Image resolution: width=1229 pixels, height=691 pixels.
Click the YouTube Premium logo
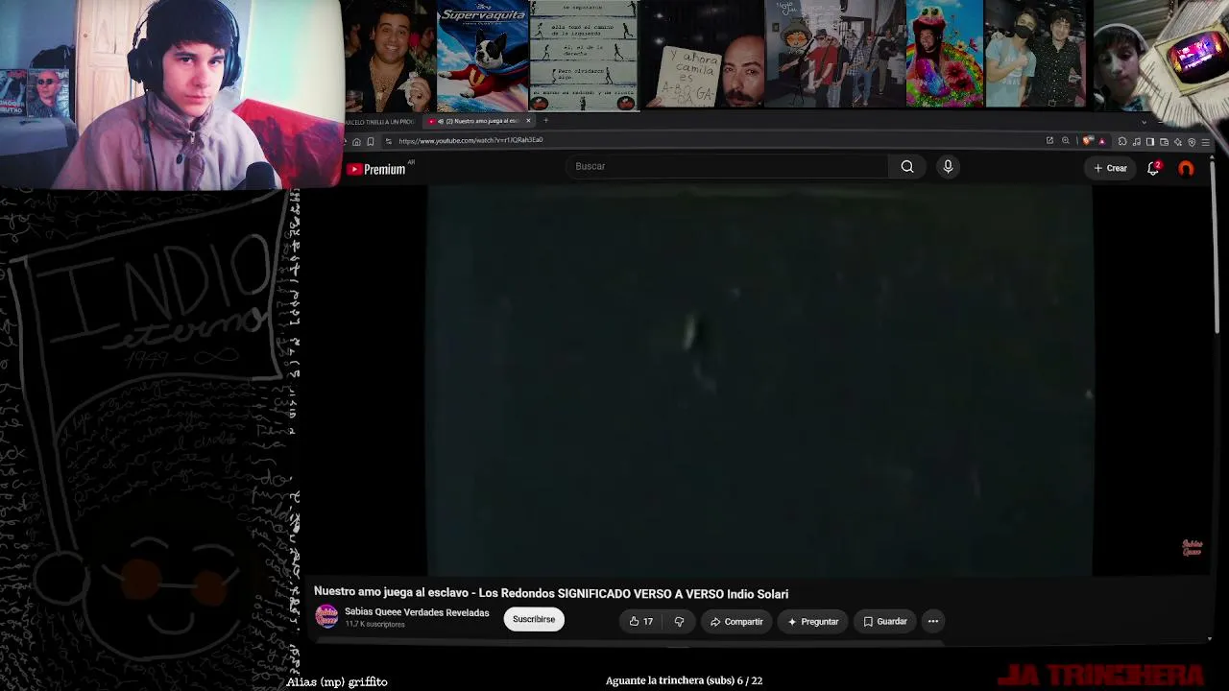pos(376,169)
